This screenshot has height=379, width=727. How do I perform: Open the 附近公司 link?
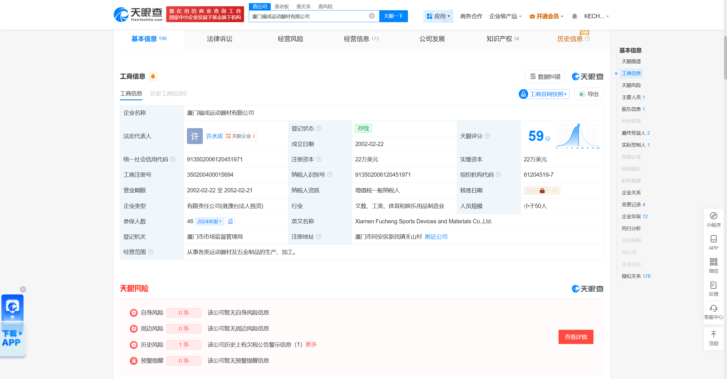436,237
